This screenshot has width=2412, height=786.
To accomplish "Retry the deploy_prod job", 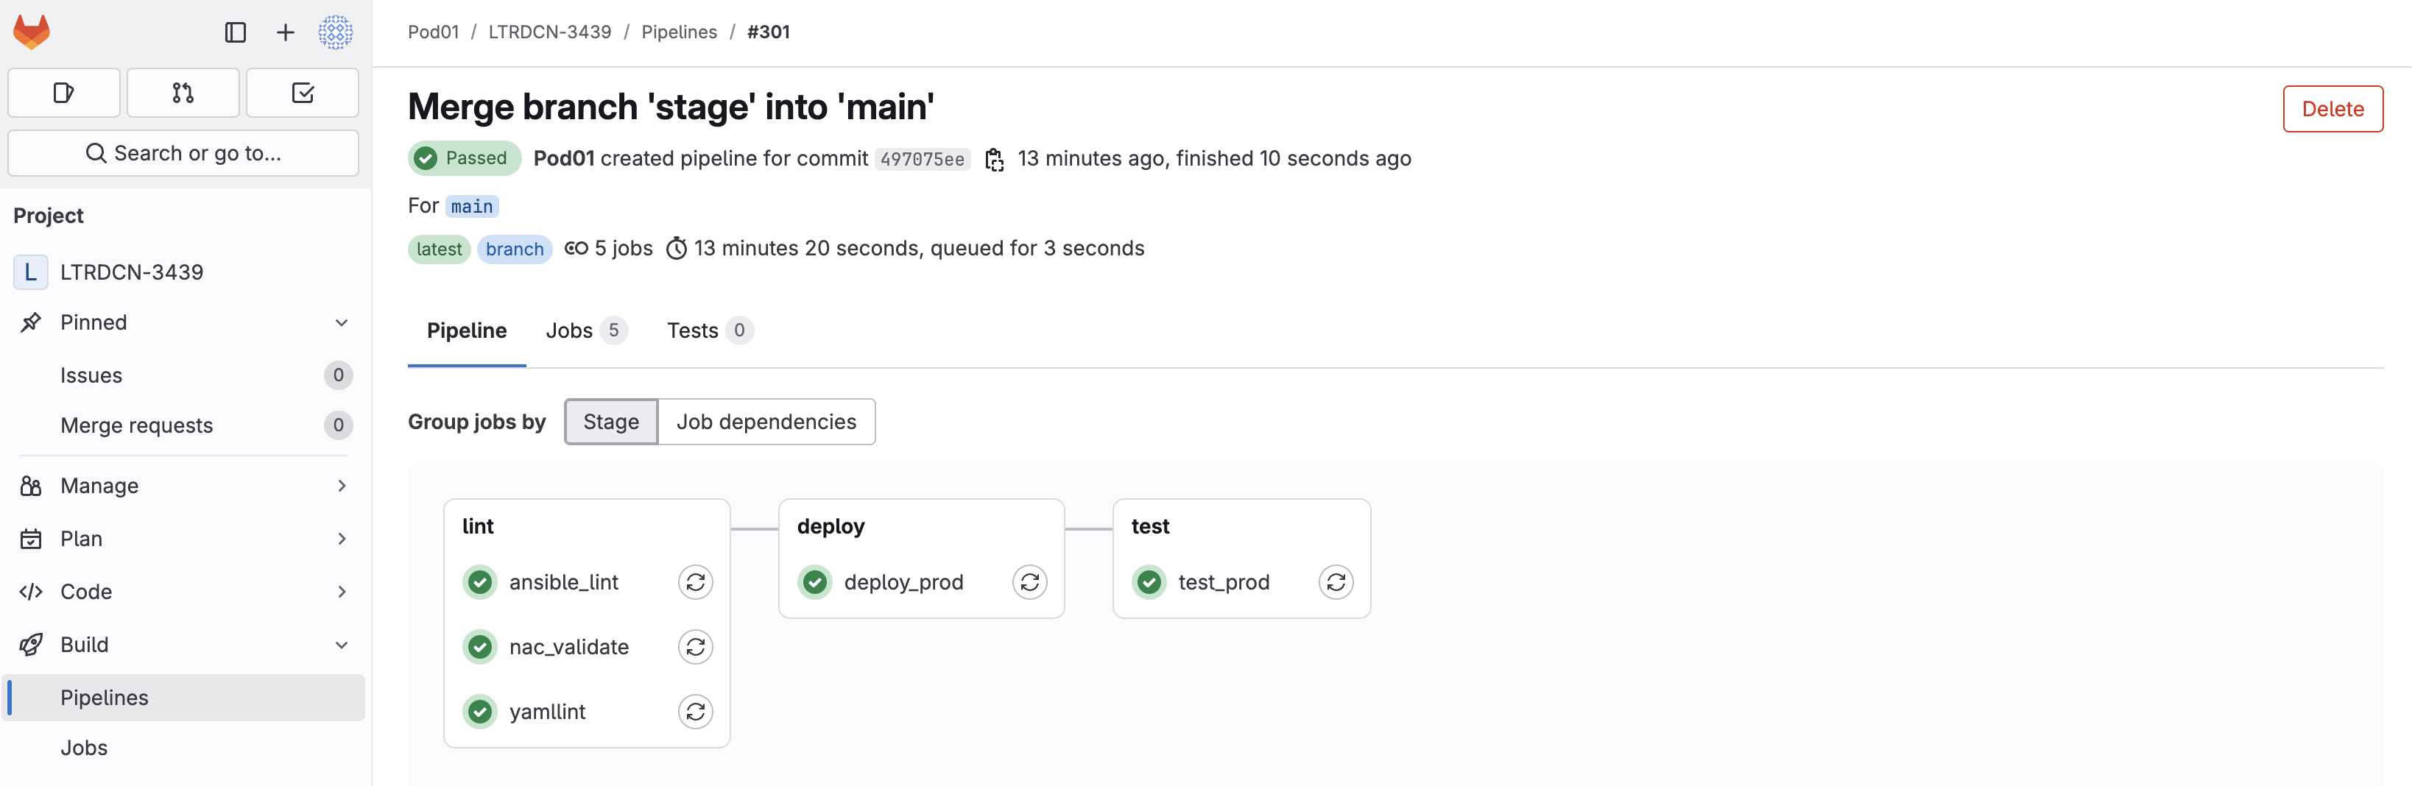I will (x=1029, y=582).
